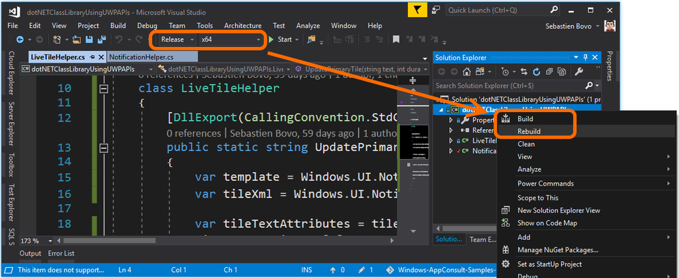Open the Analyze menu in menu bar
Screen dimensions: 679x278
click(x=308, y=26)
